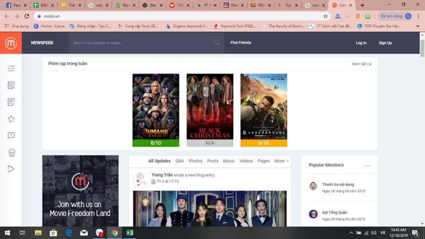Click "Xem tất cả" link

[361, 64]
